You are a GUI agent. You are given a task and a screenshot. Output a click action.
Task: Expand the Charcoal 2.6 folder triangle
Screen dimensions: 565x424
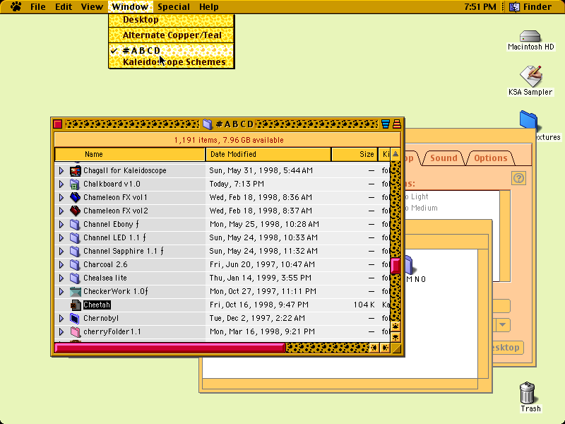click(61, 264)
